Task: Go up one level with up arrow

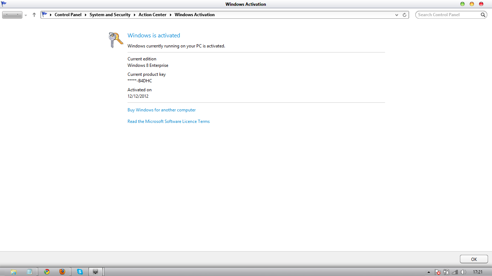Action: point(34,15)
